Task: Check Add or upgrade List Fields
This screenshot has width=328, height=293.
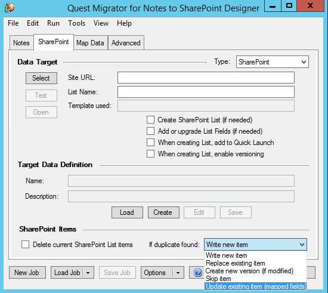Action: point(151,131)
